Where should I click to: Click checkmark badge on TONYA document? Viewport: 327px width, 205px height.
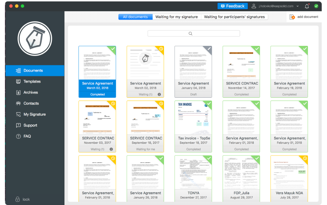tap(209, 158)
